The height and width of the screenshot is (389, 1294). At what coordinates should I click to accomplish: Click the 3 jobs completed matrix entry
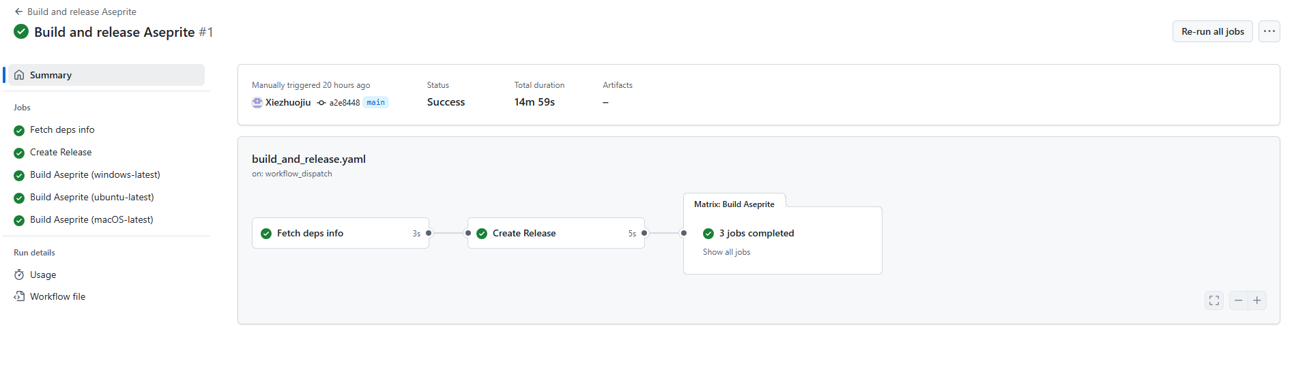click(756, 233)
